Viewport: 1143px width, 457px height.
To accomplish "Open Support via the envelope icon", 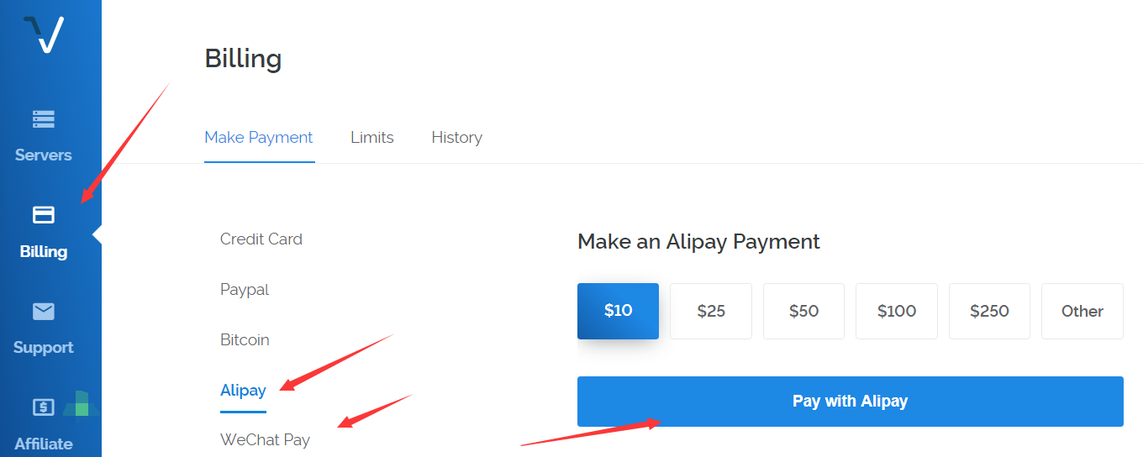I will (x=43, y=312).
